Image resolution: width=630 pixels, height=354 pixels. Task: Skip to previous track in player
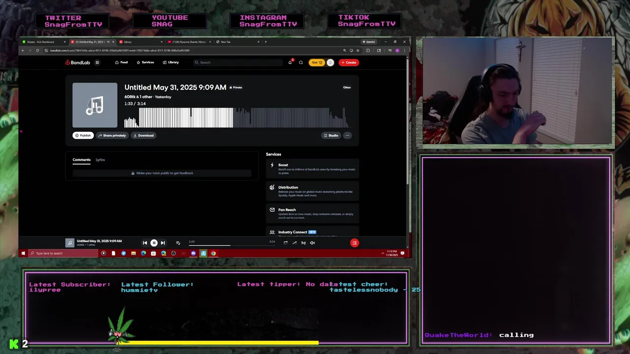click(x=145, y=243)
